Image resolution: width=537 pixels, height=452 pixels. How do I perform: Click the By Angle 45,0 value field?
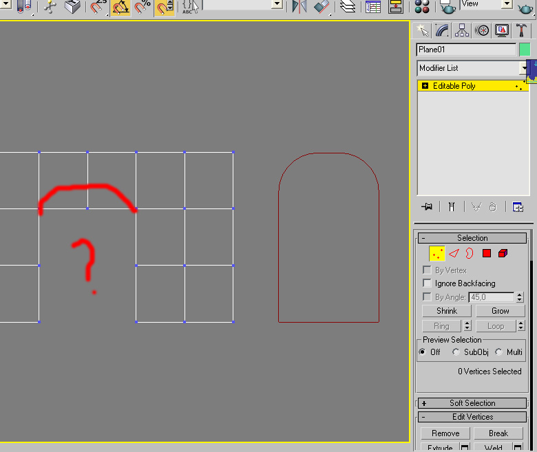tap(492, 297)
